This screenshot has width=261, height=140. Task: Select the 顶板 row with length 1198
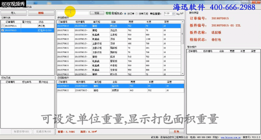click(x=119, y=39)
